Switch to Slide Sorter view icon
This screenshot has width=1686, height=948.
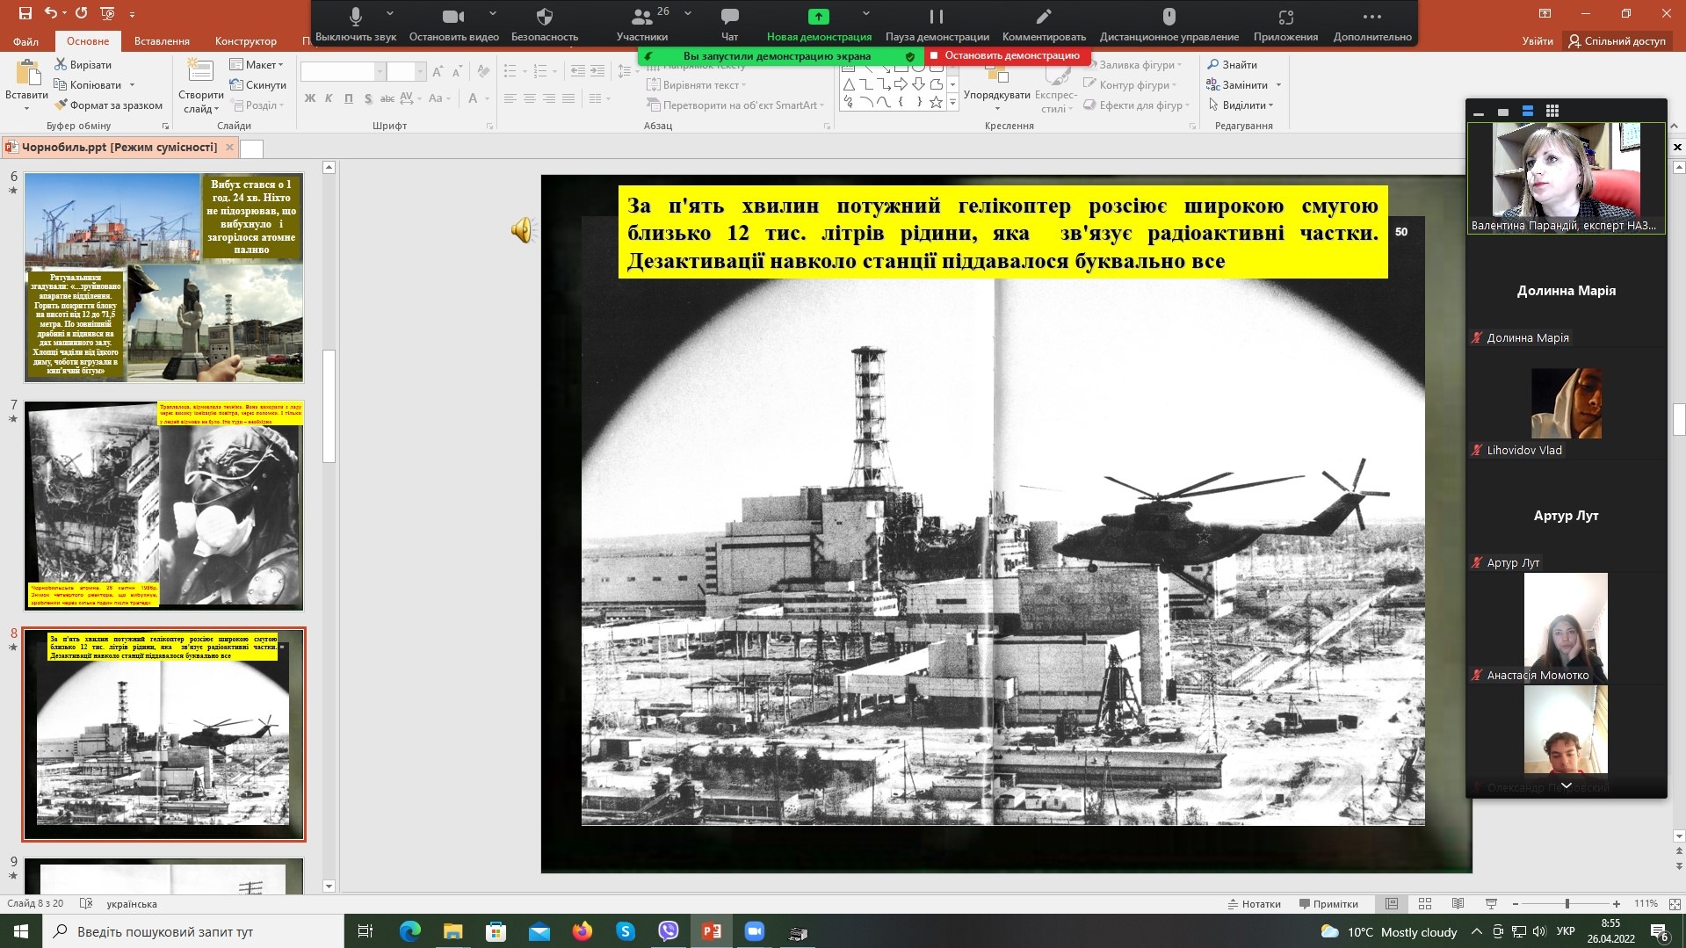(1425, 904)
